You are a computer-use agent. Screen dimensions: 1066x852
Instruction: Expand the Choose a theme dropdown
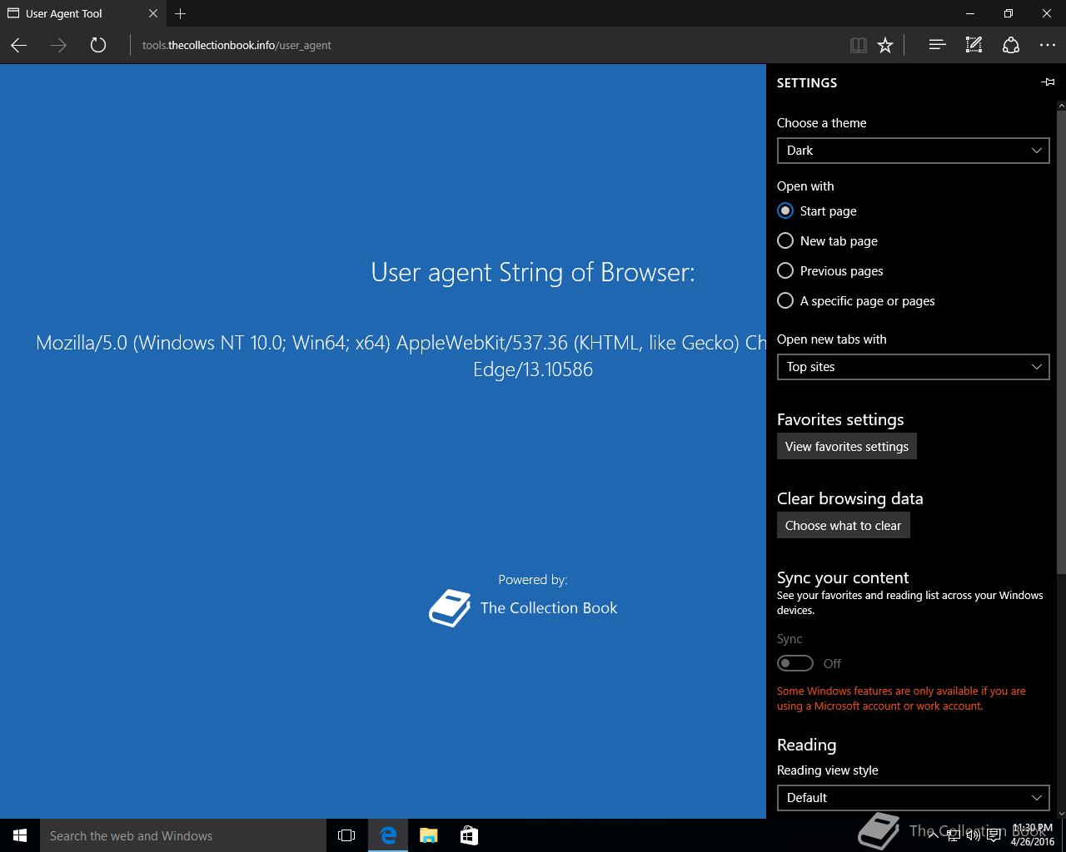coord(913,151)
